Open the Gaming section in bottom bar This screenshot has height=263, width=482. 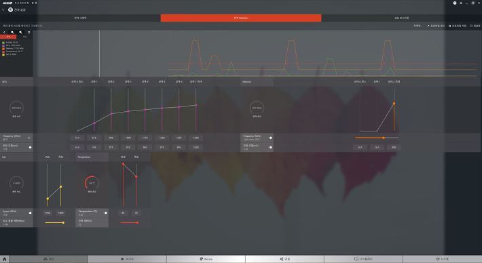(49, 259)
